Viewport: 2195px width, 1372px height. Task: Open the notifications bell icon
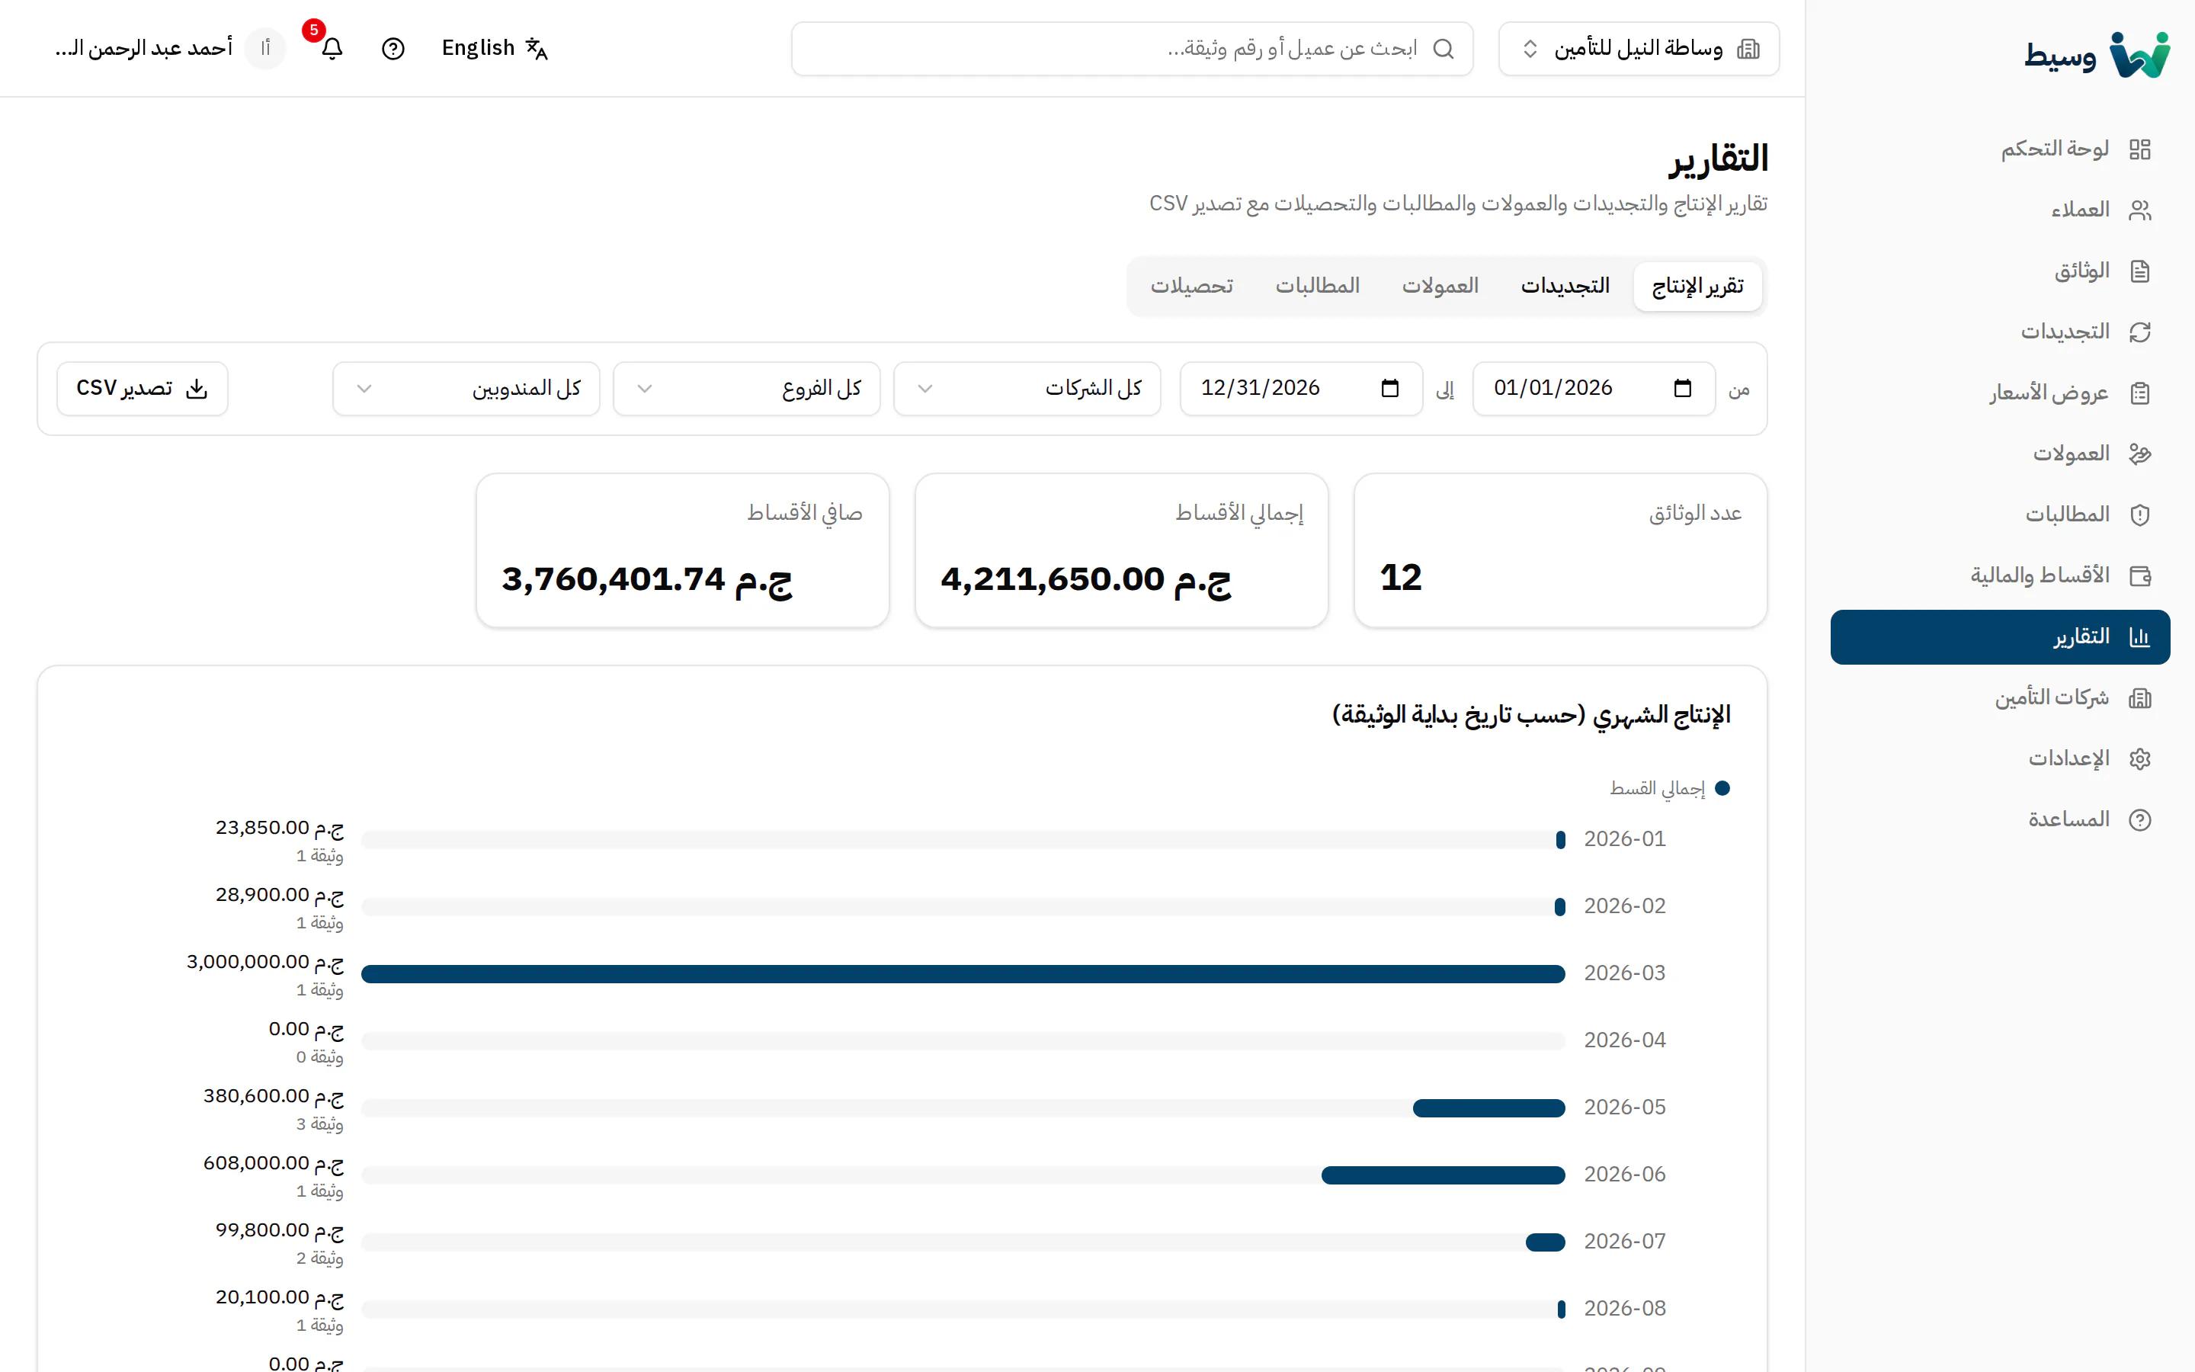332,48
